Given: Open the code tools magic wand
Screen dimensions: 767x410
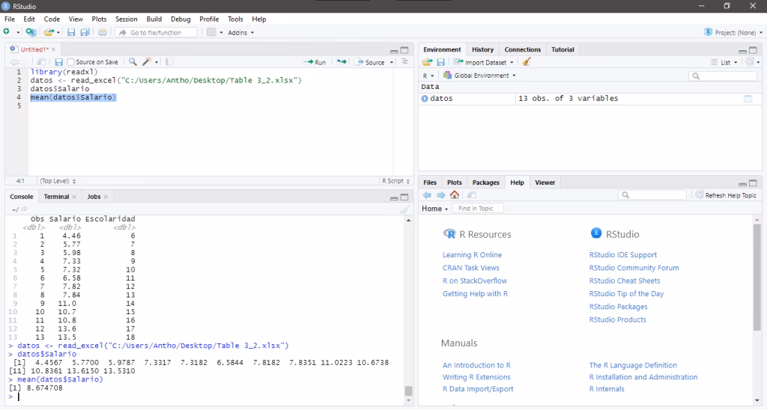Looking at the screenshot, I should click(x=147, y=62).
